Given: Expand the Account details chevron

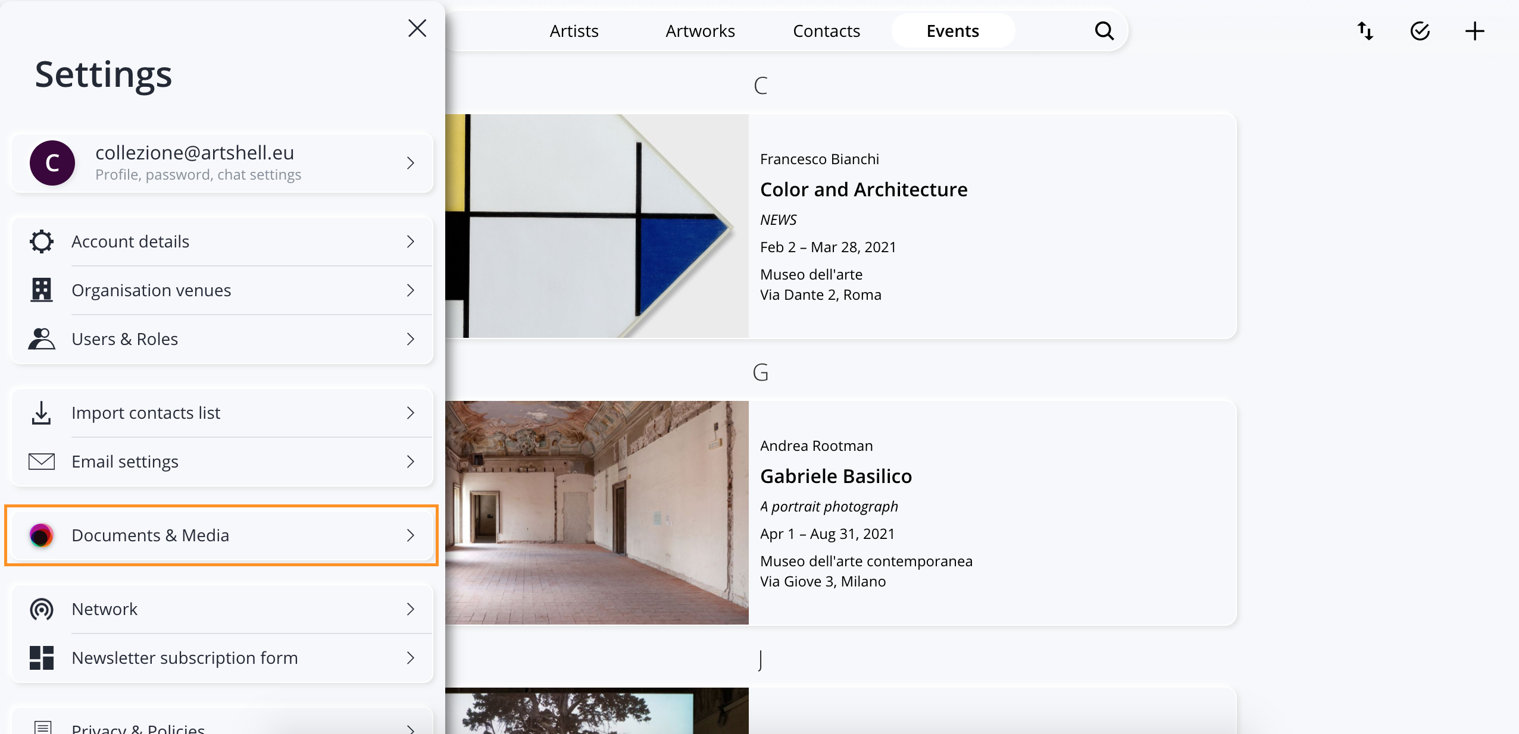Looking at the screenshot, I should point(411,241).
